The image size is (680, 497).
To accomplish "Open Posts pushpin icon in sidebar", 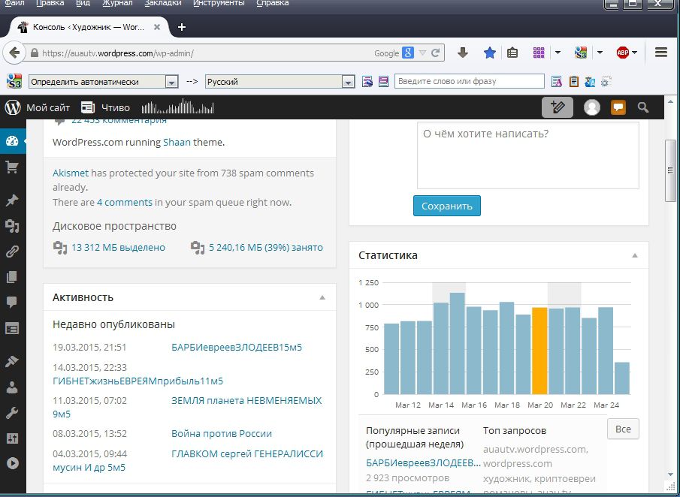I will (x=12, y=200).
